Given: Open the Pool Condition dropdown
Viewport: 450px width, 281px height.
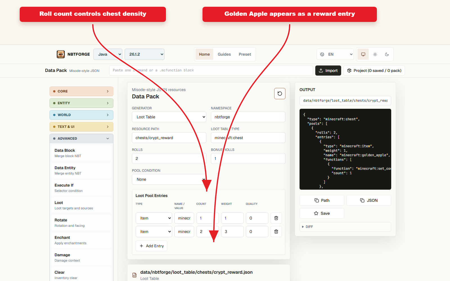Looking at the screenshot, I should tap(169, 179).
